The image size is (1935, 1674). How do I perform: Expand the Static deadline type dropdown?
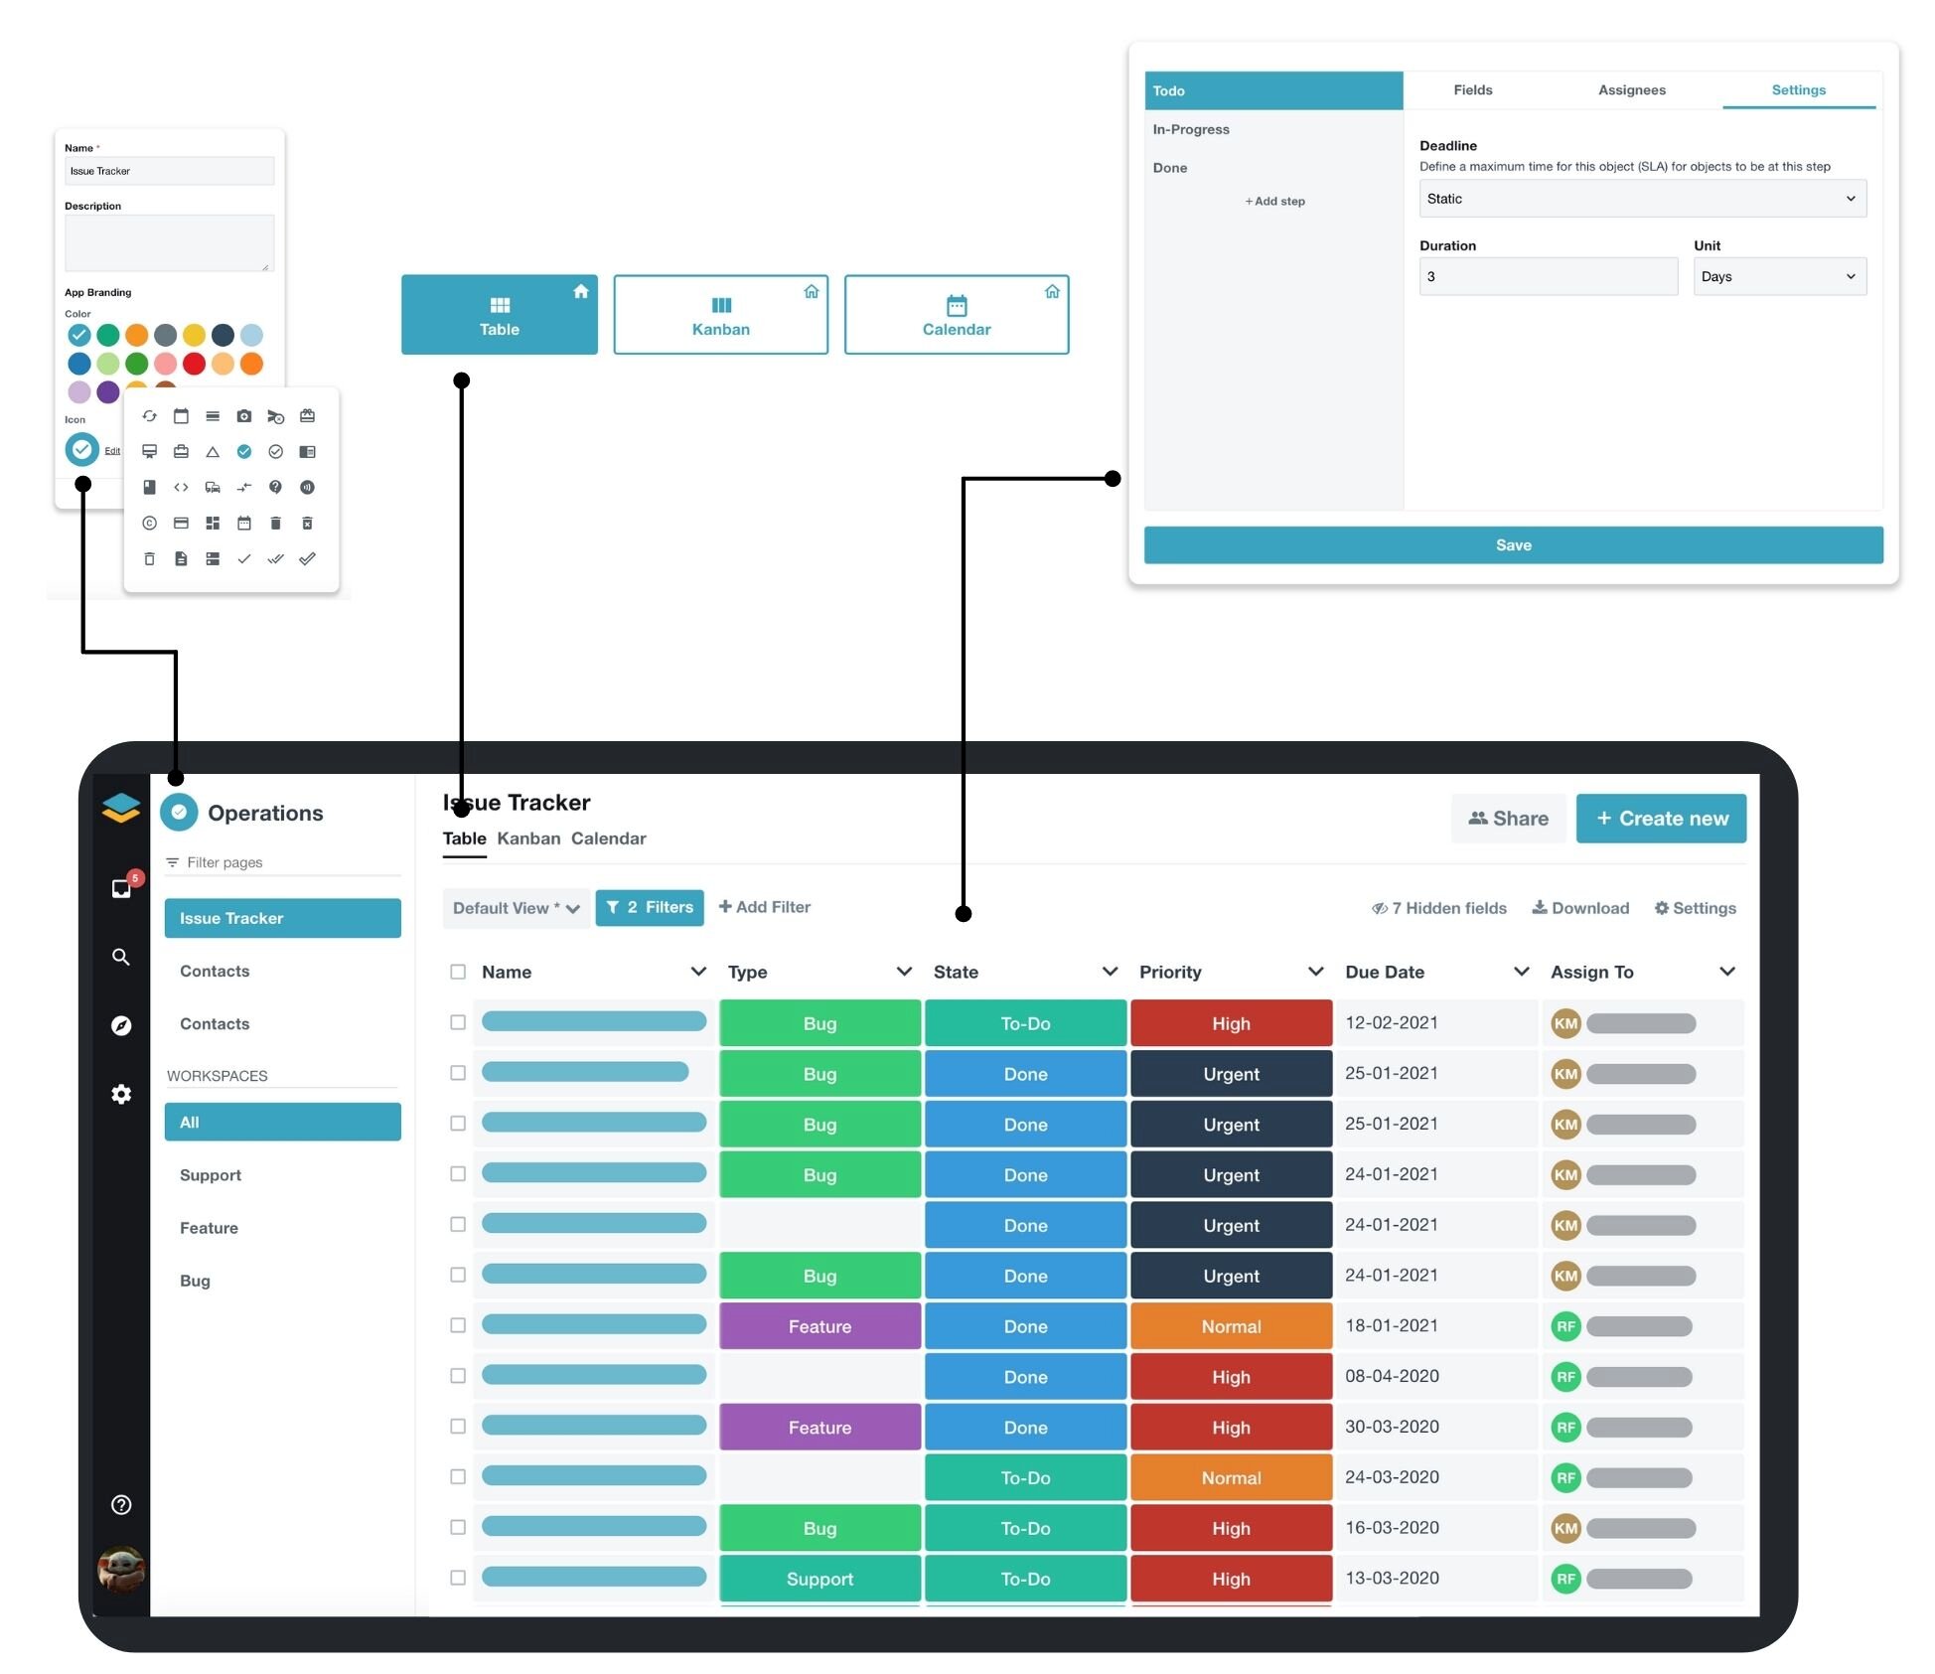pos(1640,198)
